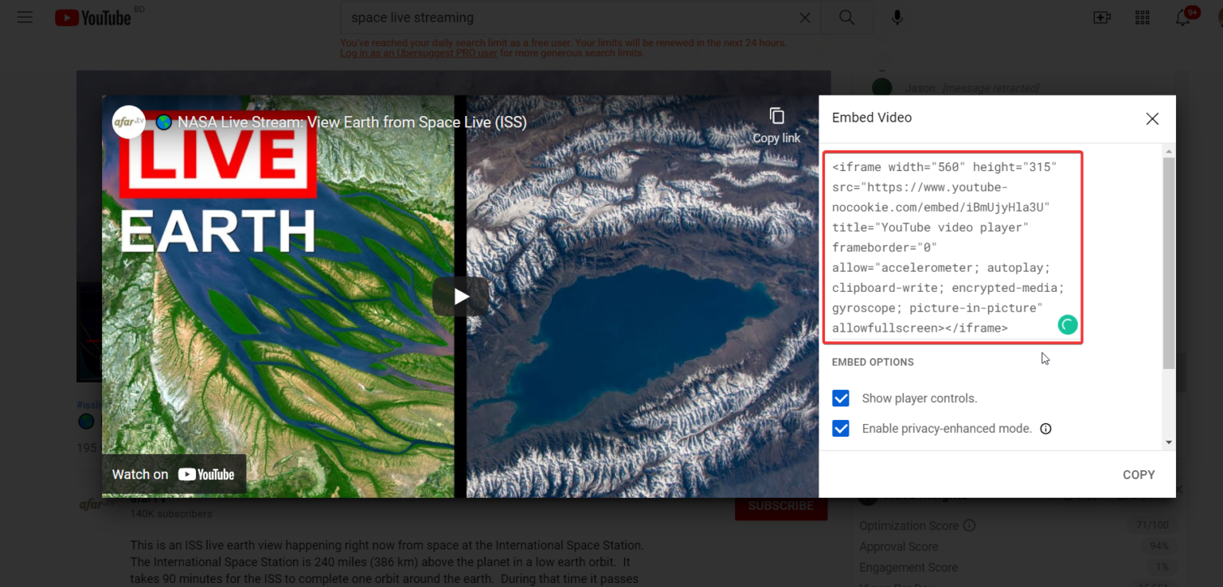Open the YouTube apps grid
The width and height of the screenshot is (1223, 587).
(1142, 17)
